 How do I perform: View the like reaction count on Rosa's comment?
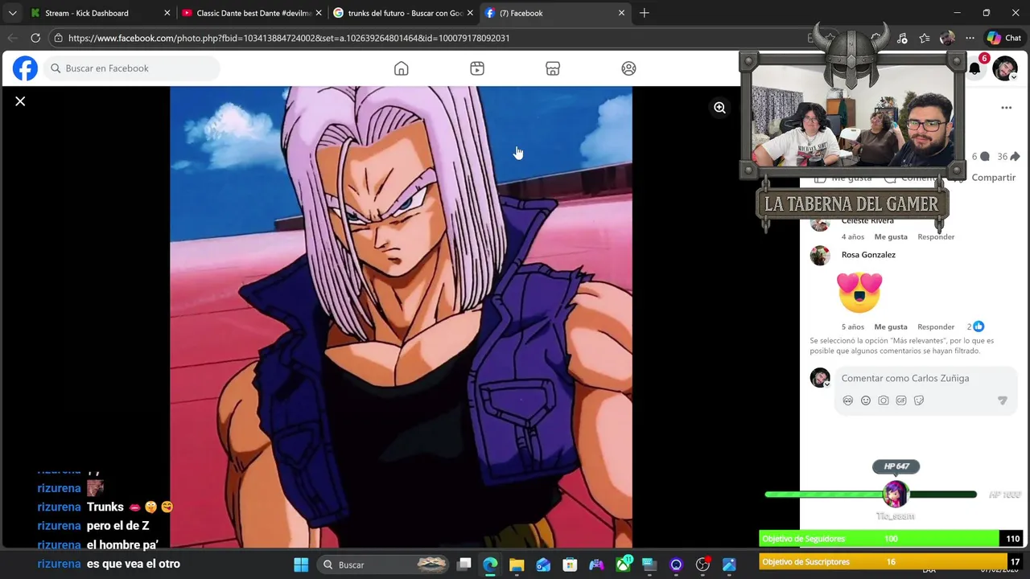(x=975, y=326)
